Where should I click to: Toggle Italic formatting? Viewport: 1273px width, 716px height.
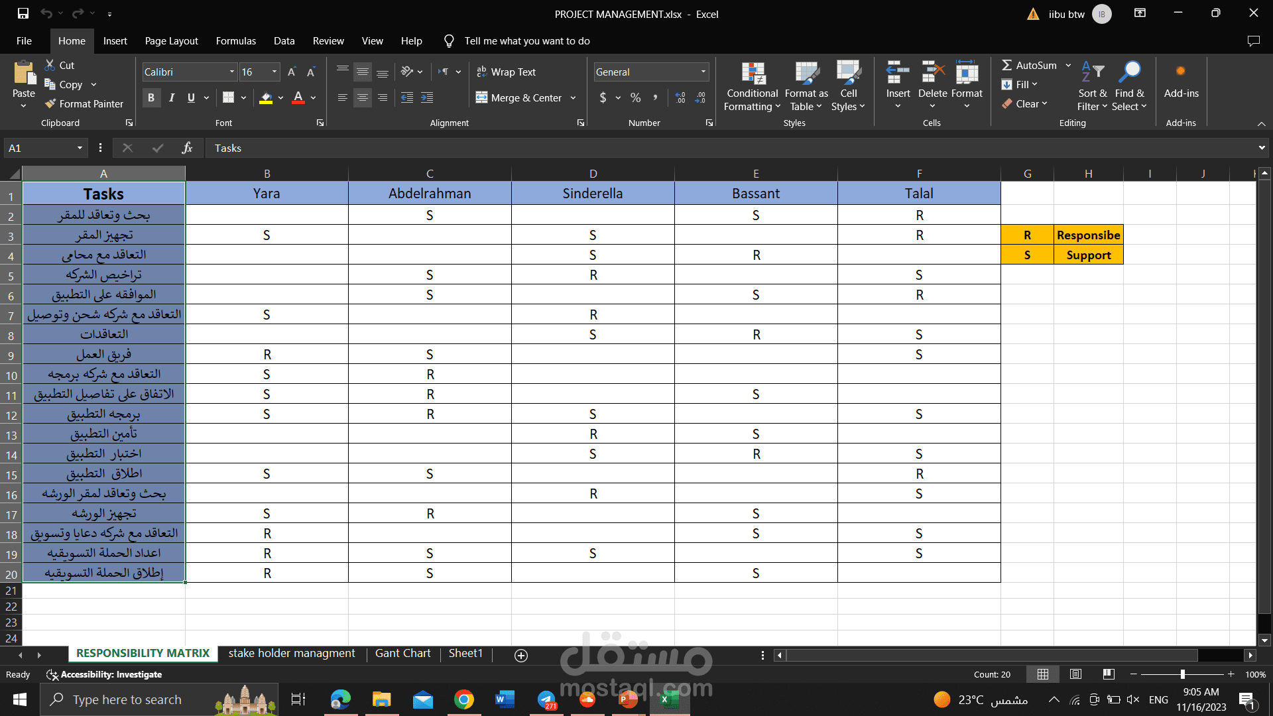click(172, 98)
